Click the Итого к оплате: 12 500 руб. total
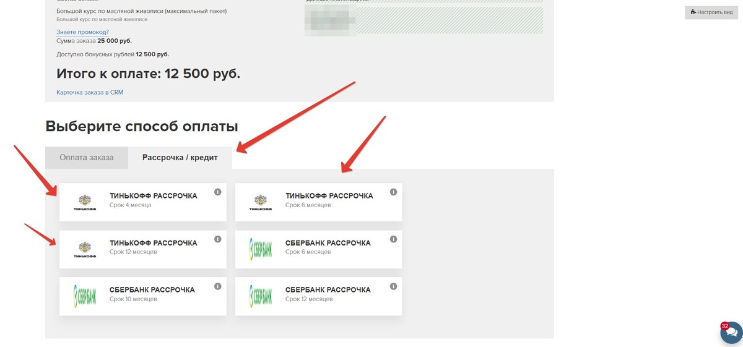The height and width of the screenshot is (347, 743). pos(148,74)
